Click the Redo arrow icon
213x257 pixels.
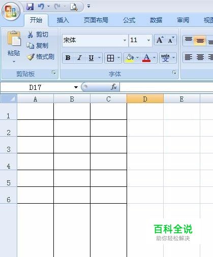[x=57, y=7]
